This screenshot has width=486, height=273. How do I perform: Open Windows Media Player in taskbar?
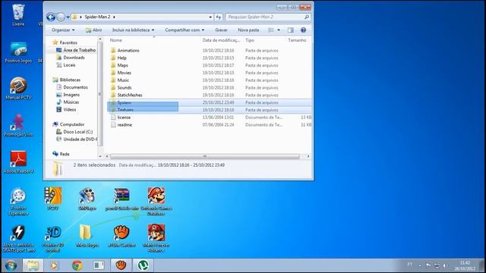54,265
